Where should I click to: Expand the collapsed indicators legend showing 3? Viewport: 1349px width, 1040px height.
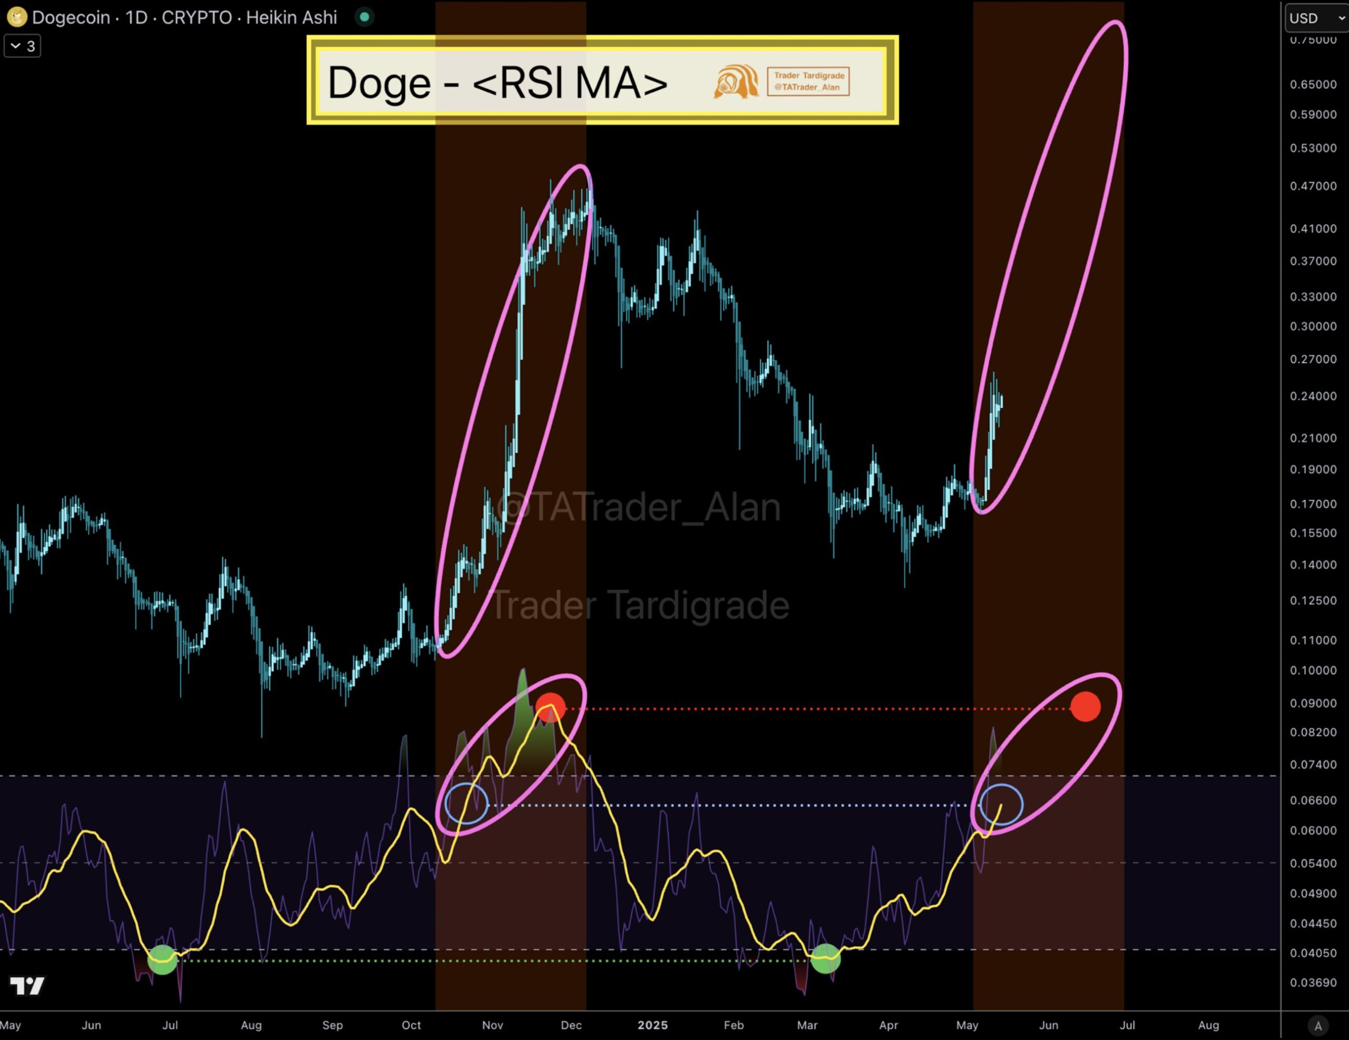[22, 46]
